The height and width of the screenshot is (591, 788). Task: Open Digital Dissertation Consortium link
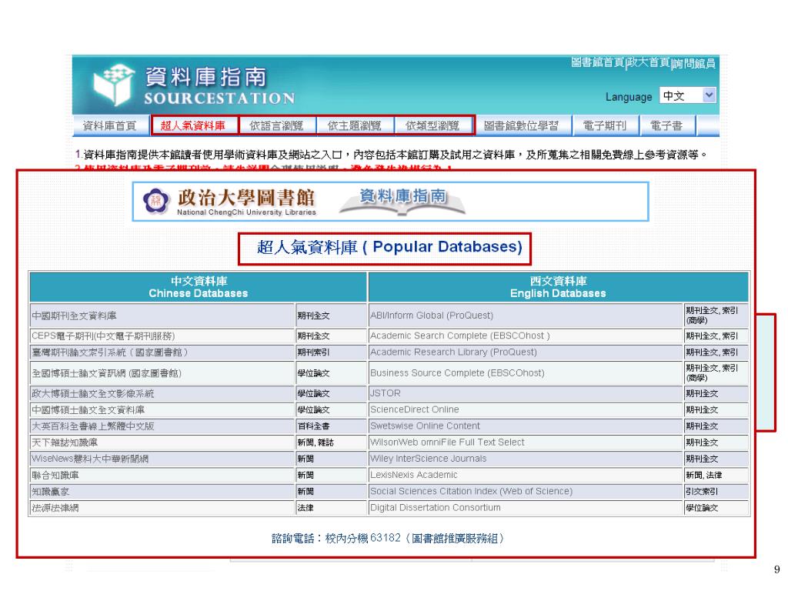[x=436, y=508]
